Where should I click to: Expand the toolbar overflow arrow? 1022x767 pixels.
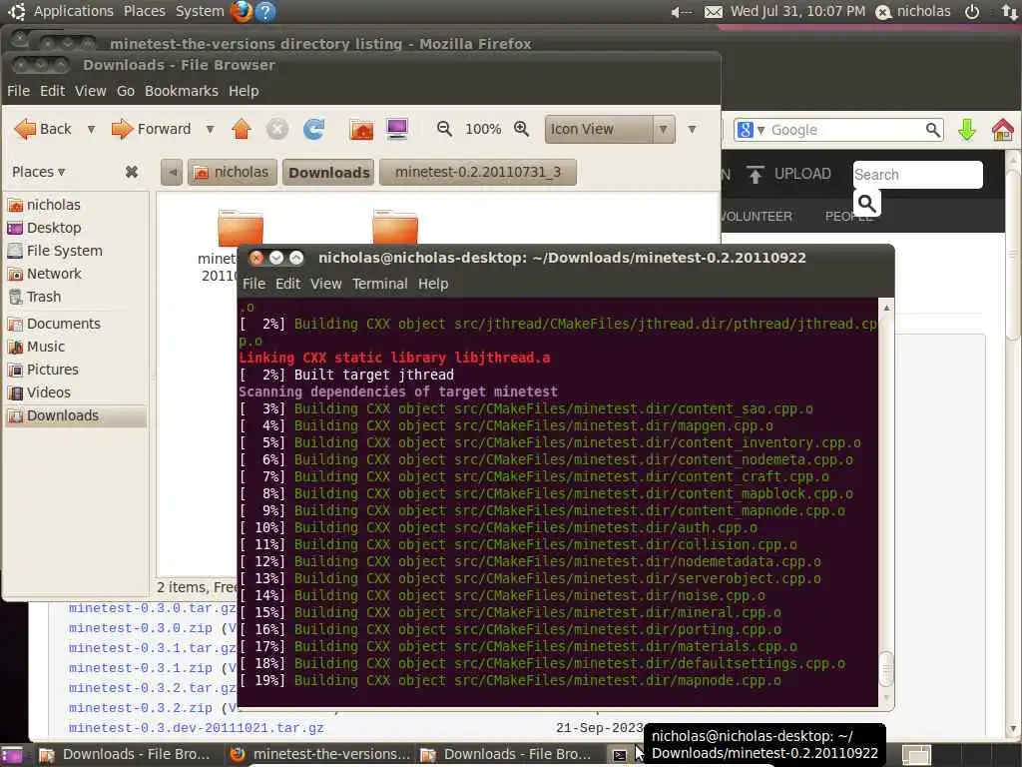692,129
